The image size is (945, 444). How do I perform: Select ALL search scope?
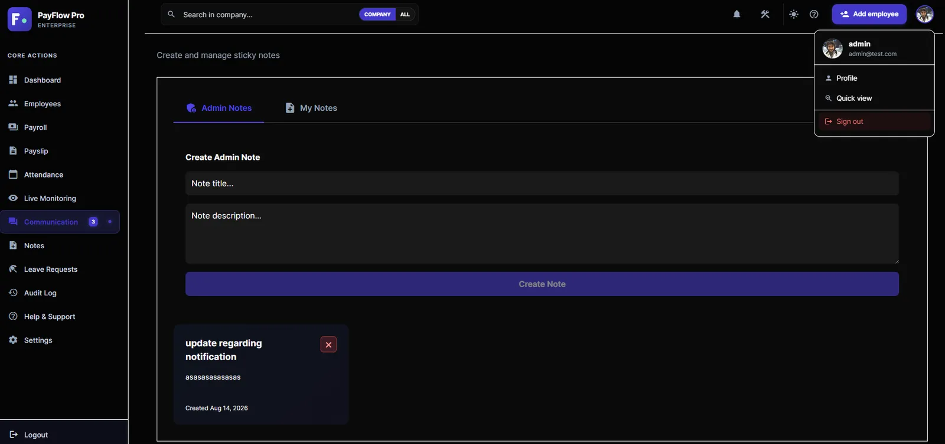[x=405, y=14]
